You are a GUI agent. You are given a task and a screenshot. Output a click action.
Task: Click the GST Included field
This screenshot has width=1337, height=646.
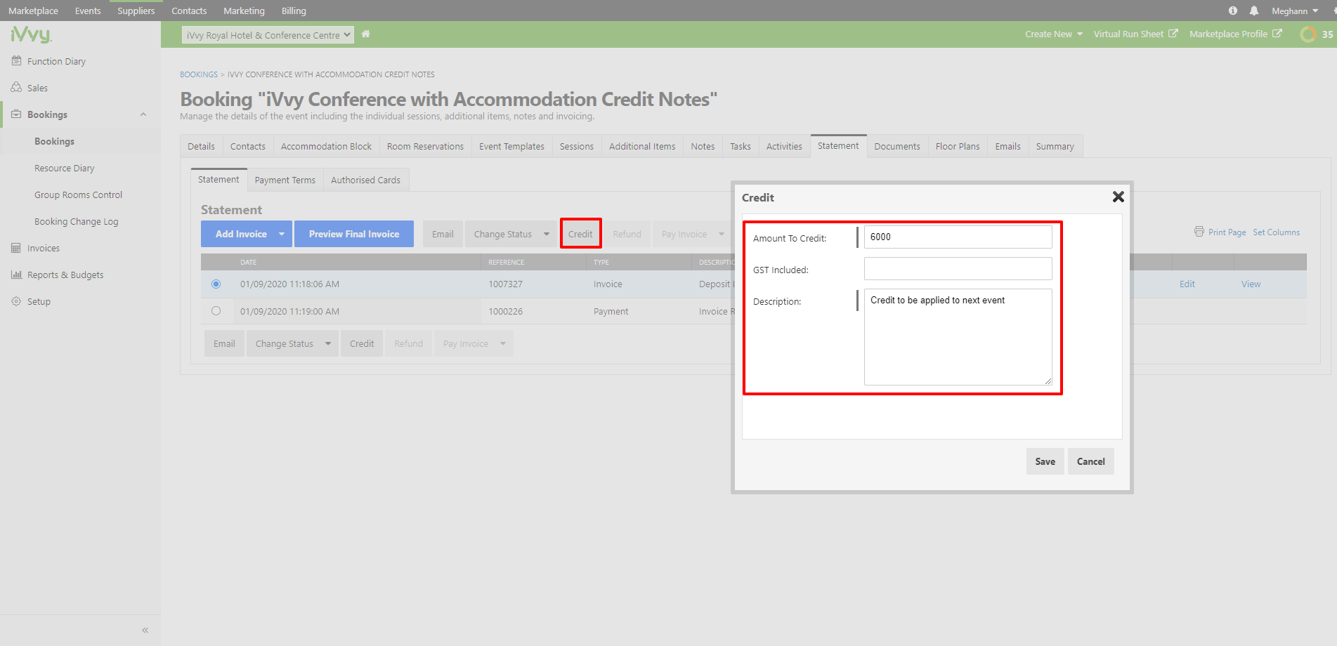(x=958, y=268)
